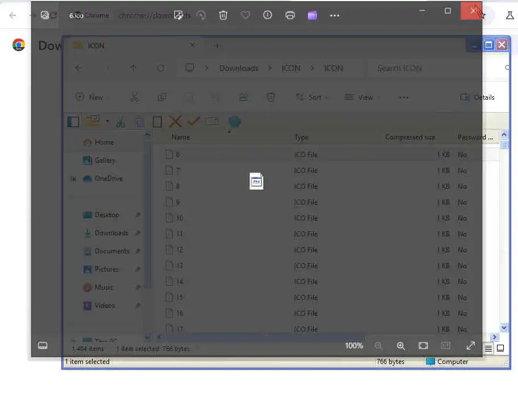This screenshot has height=398, width=518.
Task: Rotate the 6.ico image
Action: [201, 15]
